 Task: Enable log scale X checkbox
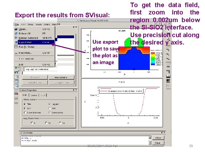coord(32,123)
